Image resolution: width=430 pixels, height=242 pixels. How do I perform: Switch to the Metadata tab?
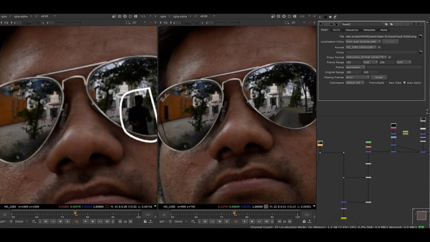tap(369, 30)
